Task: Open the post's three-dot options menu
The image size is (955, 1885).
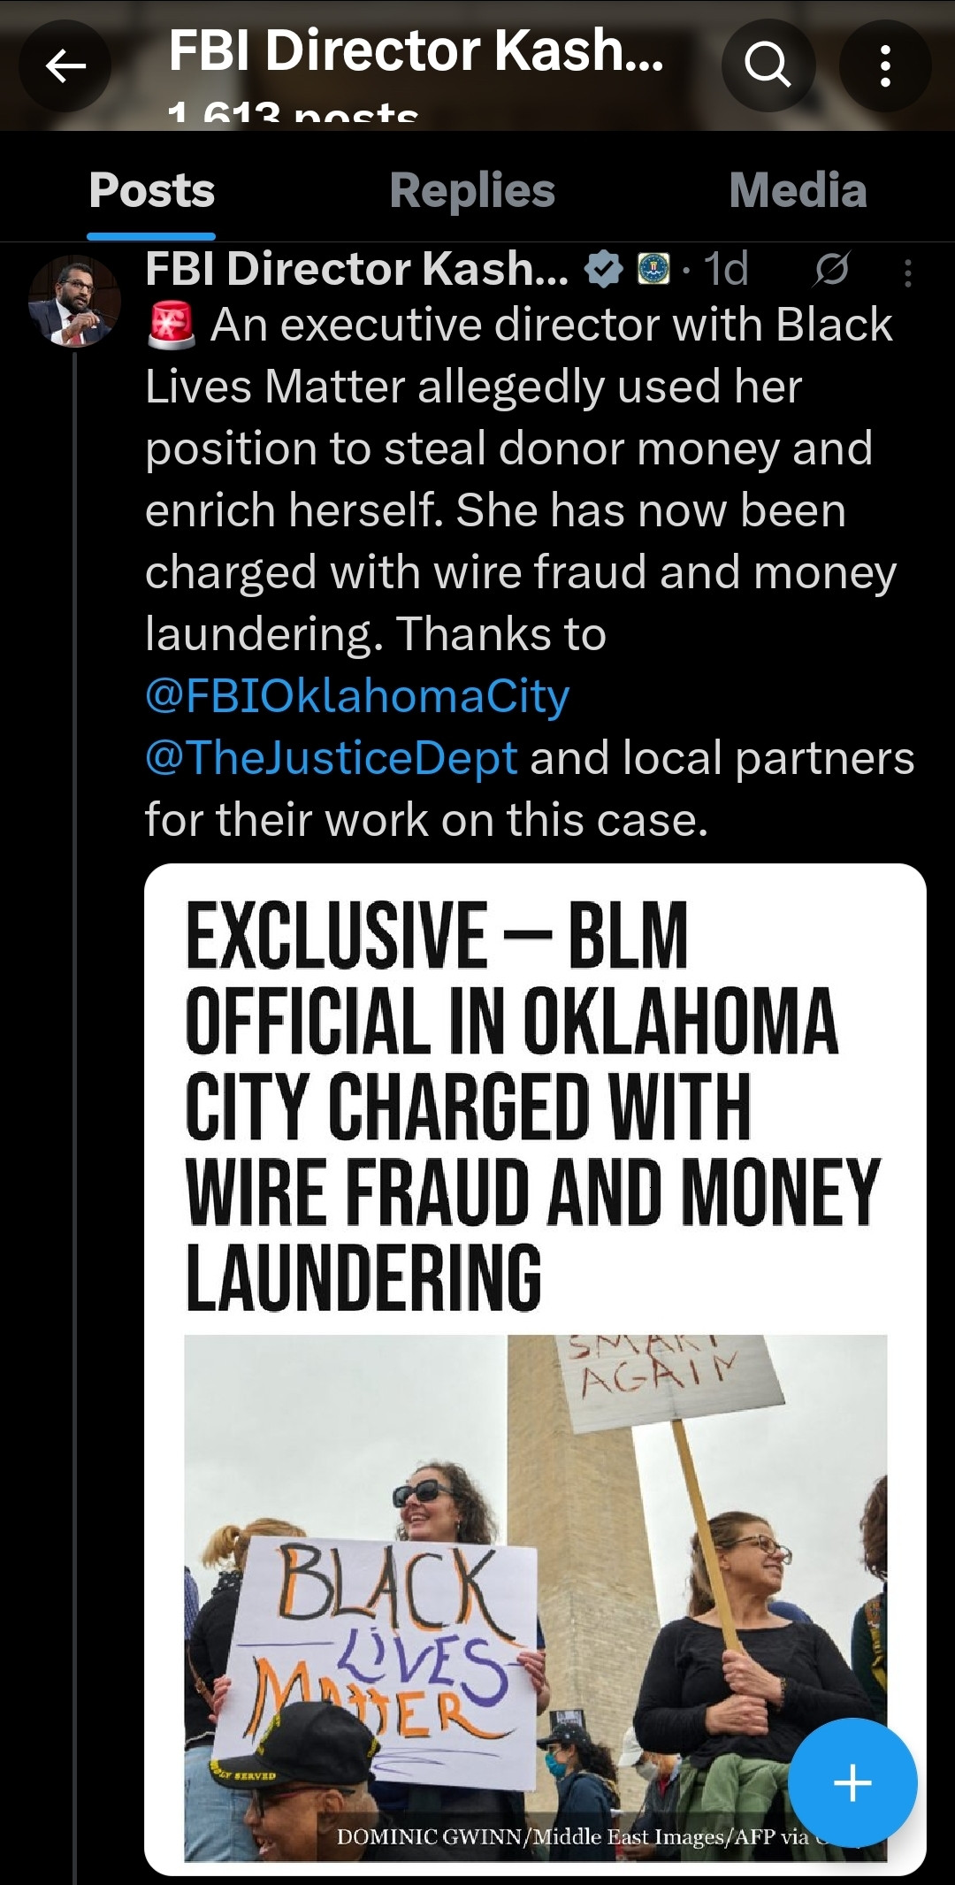Action: click(907, 273)
